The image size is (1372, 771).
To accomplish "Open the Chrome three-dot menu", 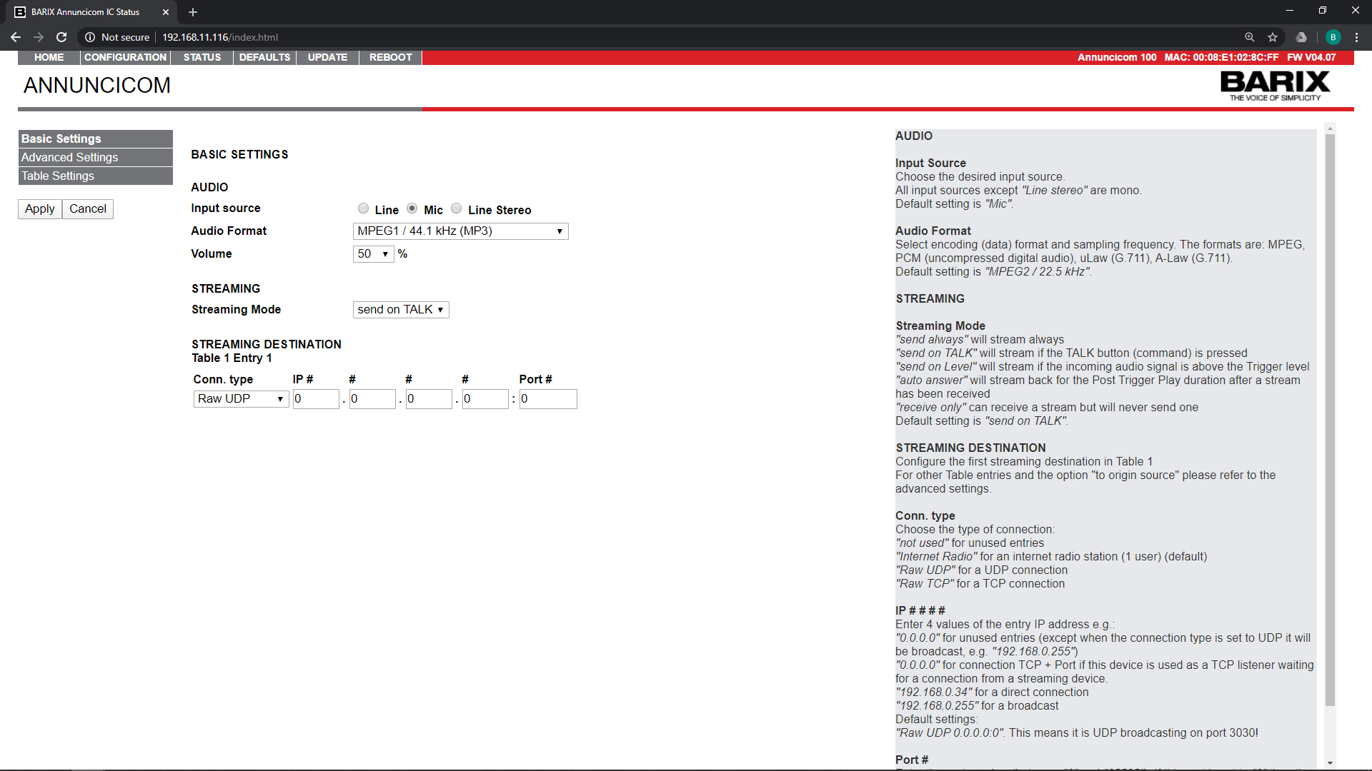I will 1356,37.
